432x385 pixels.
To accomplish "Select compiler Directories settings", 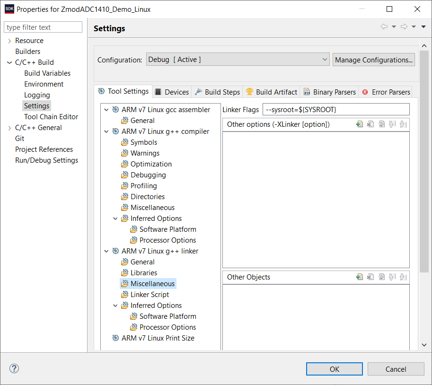I will [148, 197].
